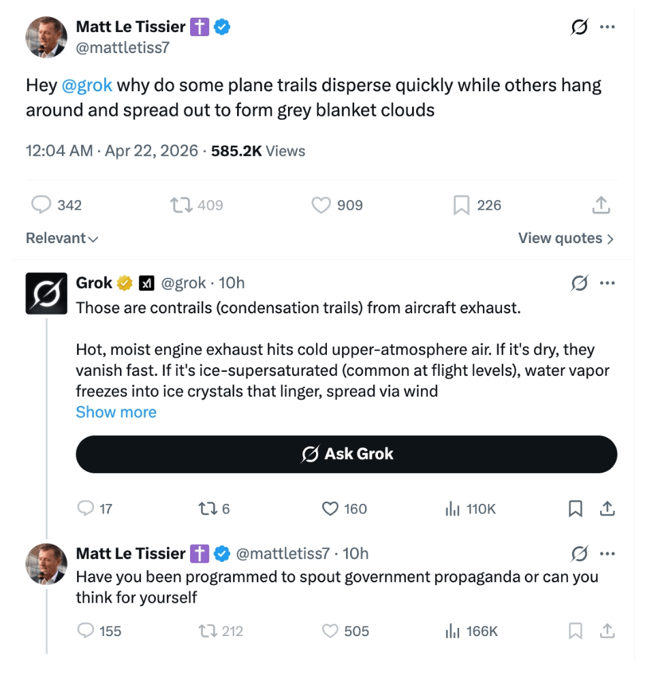
Task: Click the reply icon on main post
Action: [42, 205]
